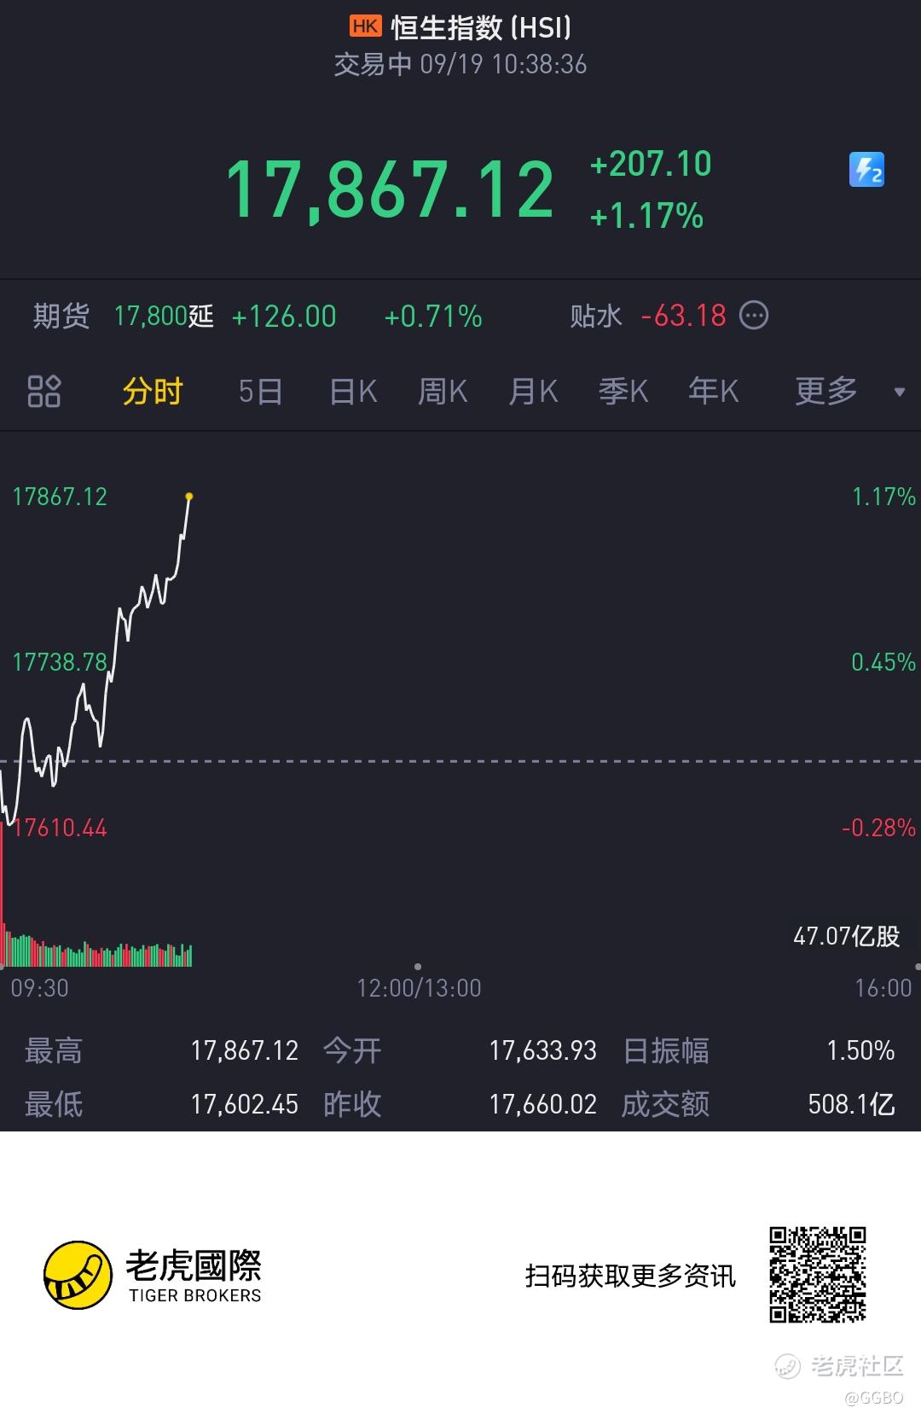921x1419 pixels.
Task: Switch to the 5日 chart tab
Action: tap(260, 392)
